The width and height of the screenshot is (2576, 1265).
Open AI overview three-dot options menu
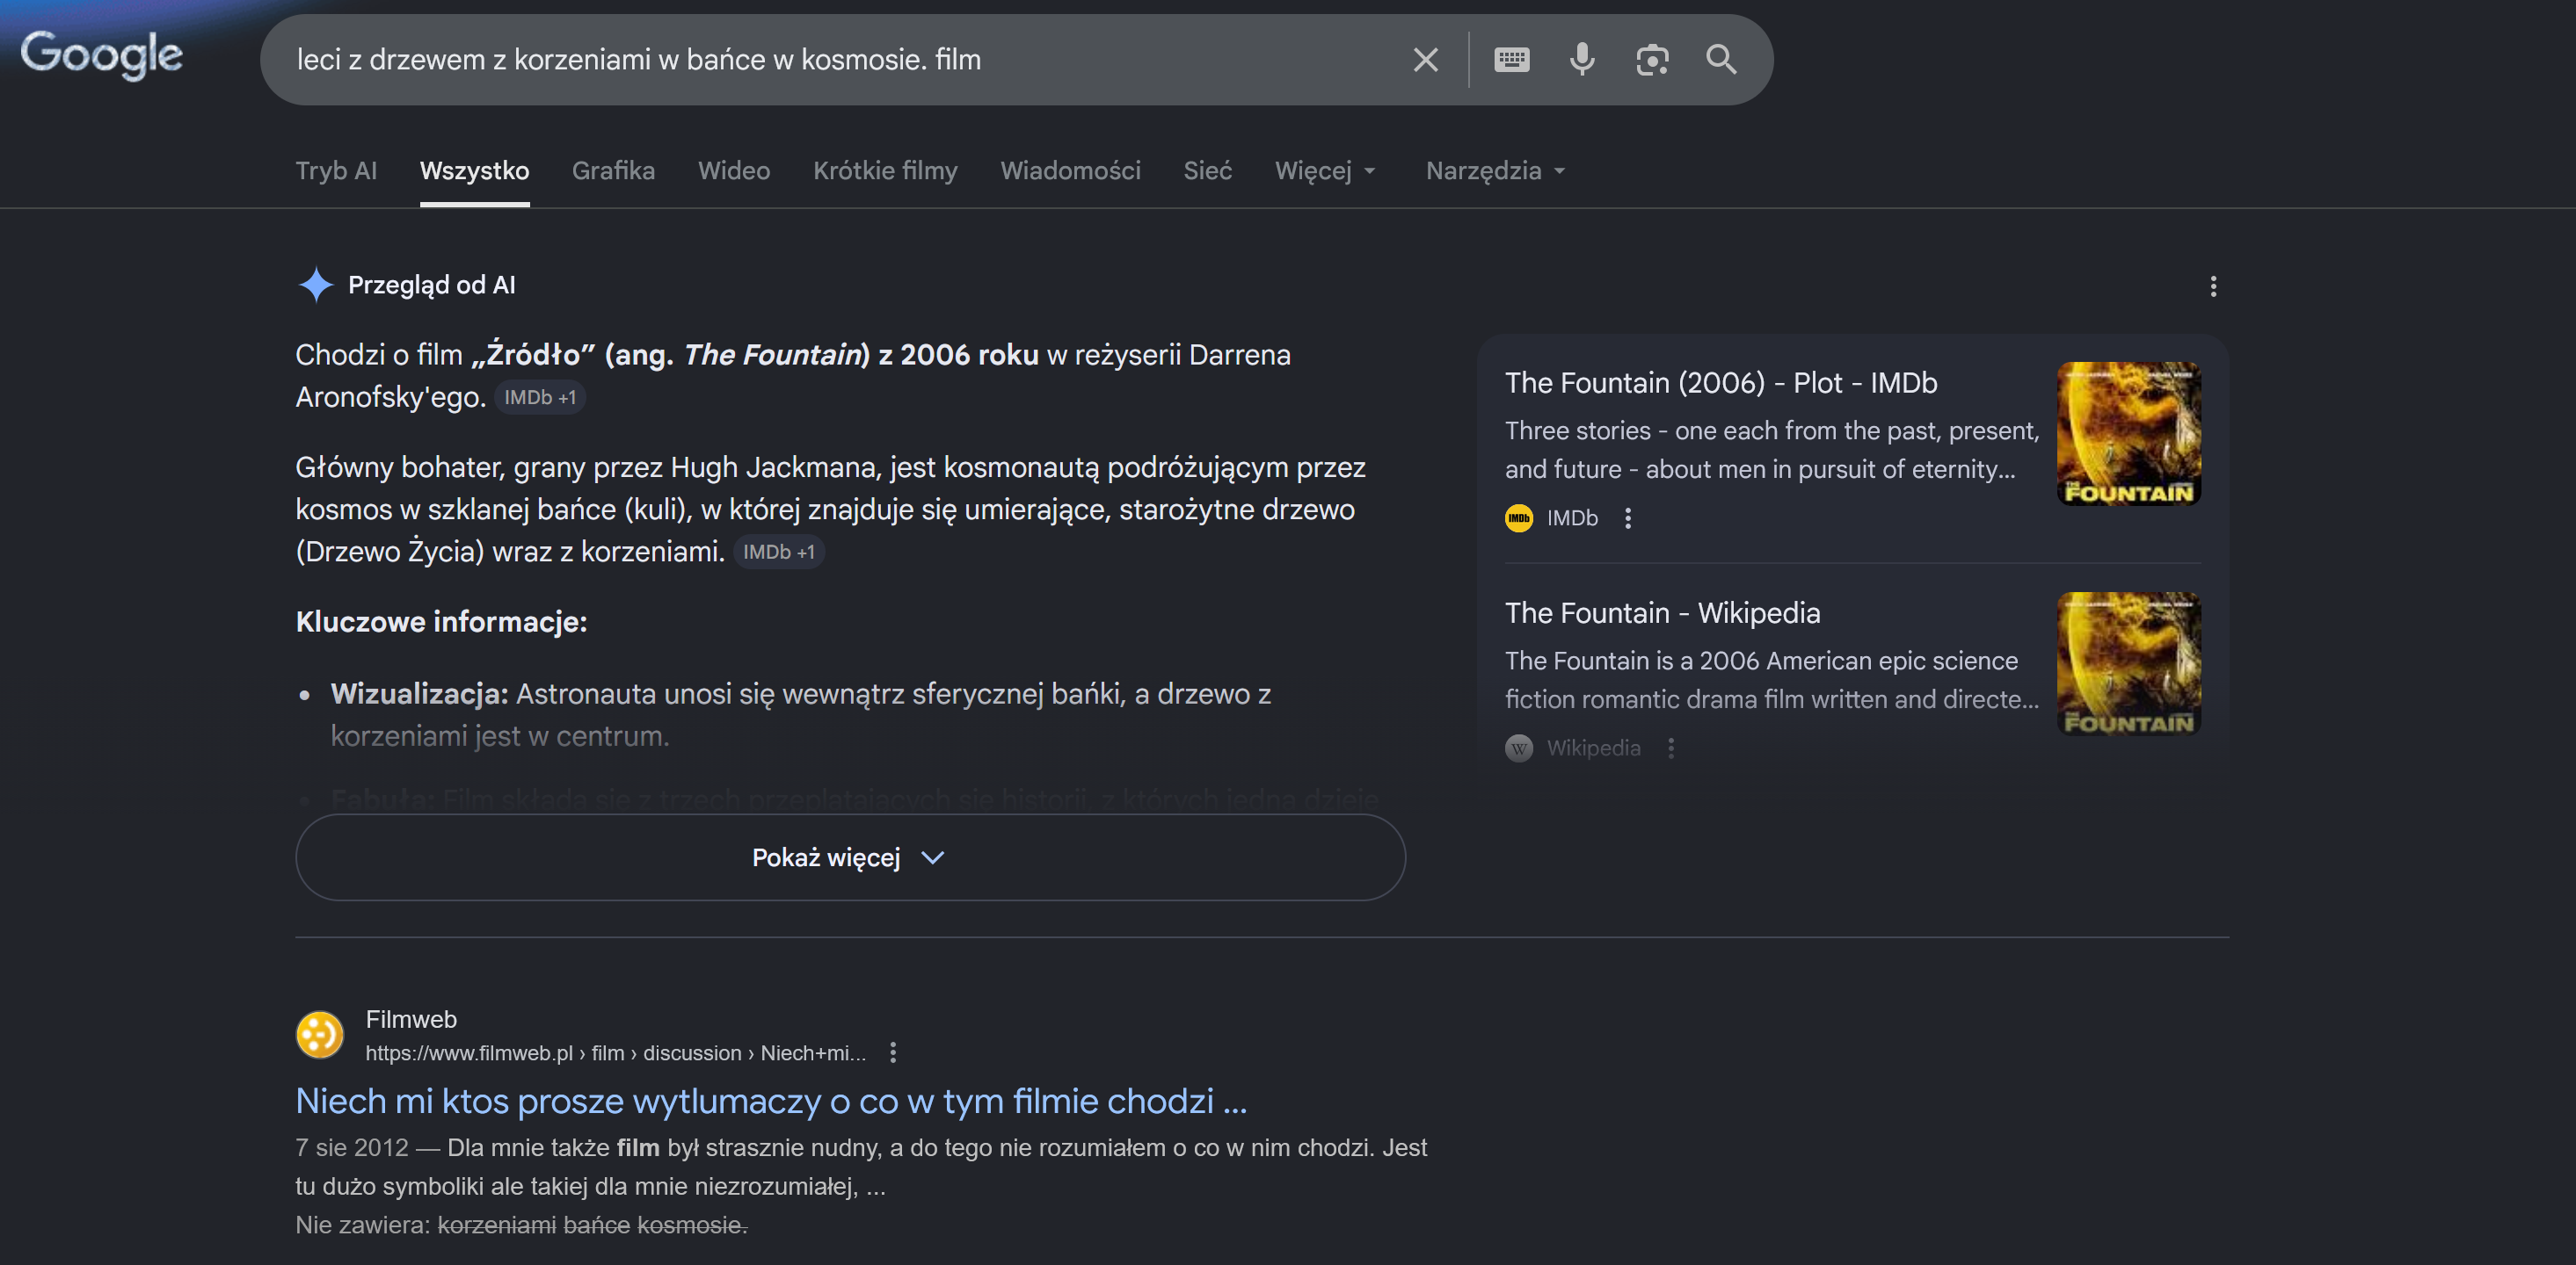(x=2212, y=286)
